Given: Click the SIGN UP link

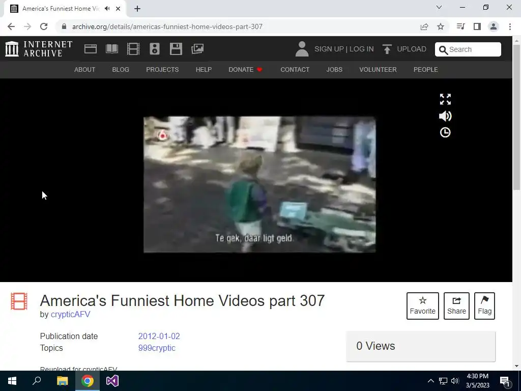Looking at the screenshot, I should click(x=329, y=49).
